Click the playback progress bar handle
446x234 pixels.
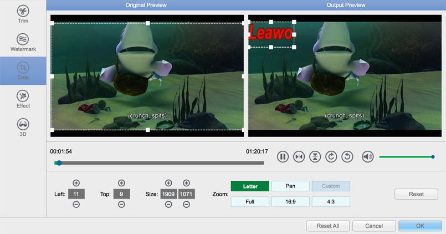[x=59, y=163]
